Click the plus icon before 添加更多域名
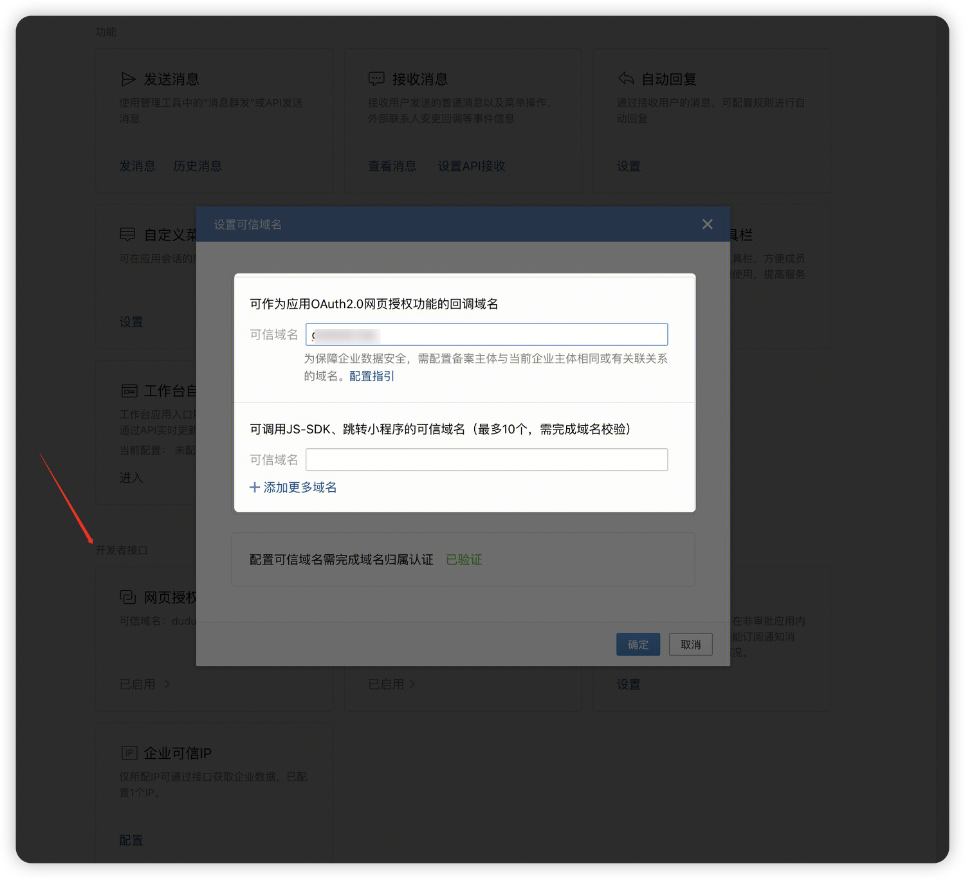The image size is (965, 879). coord(255,487)
